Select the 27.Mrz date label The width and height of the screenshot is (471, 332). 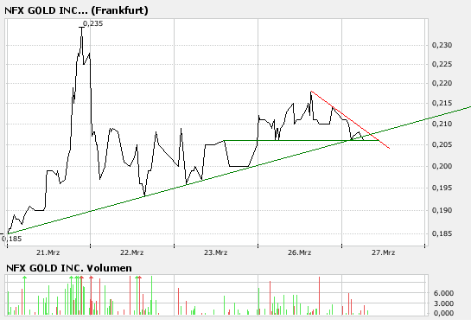(383, 252)
